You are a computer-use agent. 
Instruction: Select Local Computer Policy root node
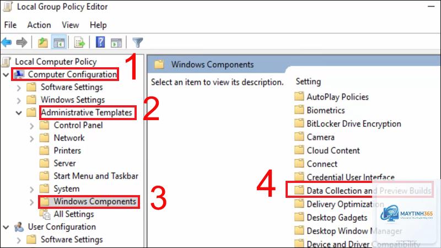(56, 62)
